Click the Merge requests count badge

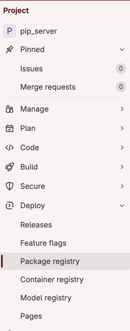pos(121,87)
